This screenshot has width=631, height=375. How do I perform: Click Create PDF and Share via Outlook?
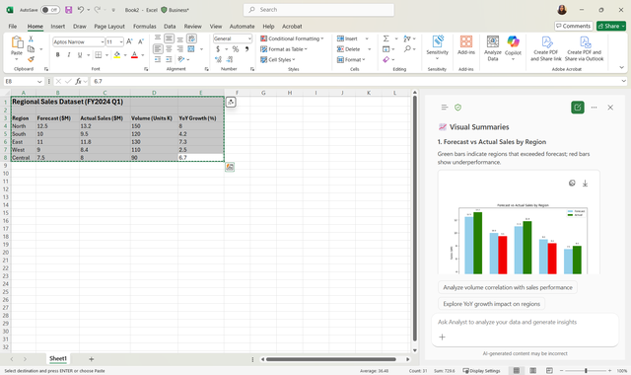tap(584, 48)
